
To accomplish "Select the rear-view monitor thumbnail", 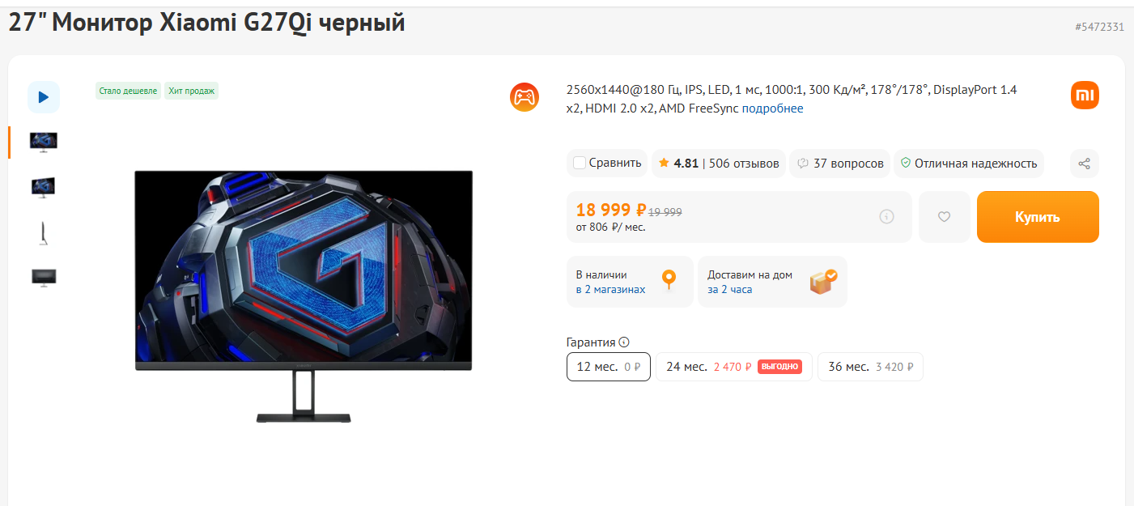I will (x=44, y=277).
